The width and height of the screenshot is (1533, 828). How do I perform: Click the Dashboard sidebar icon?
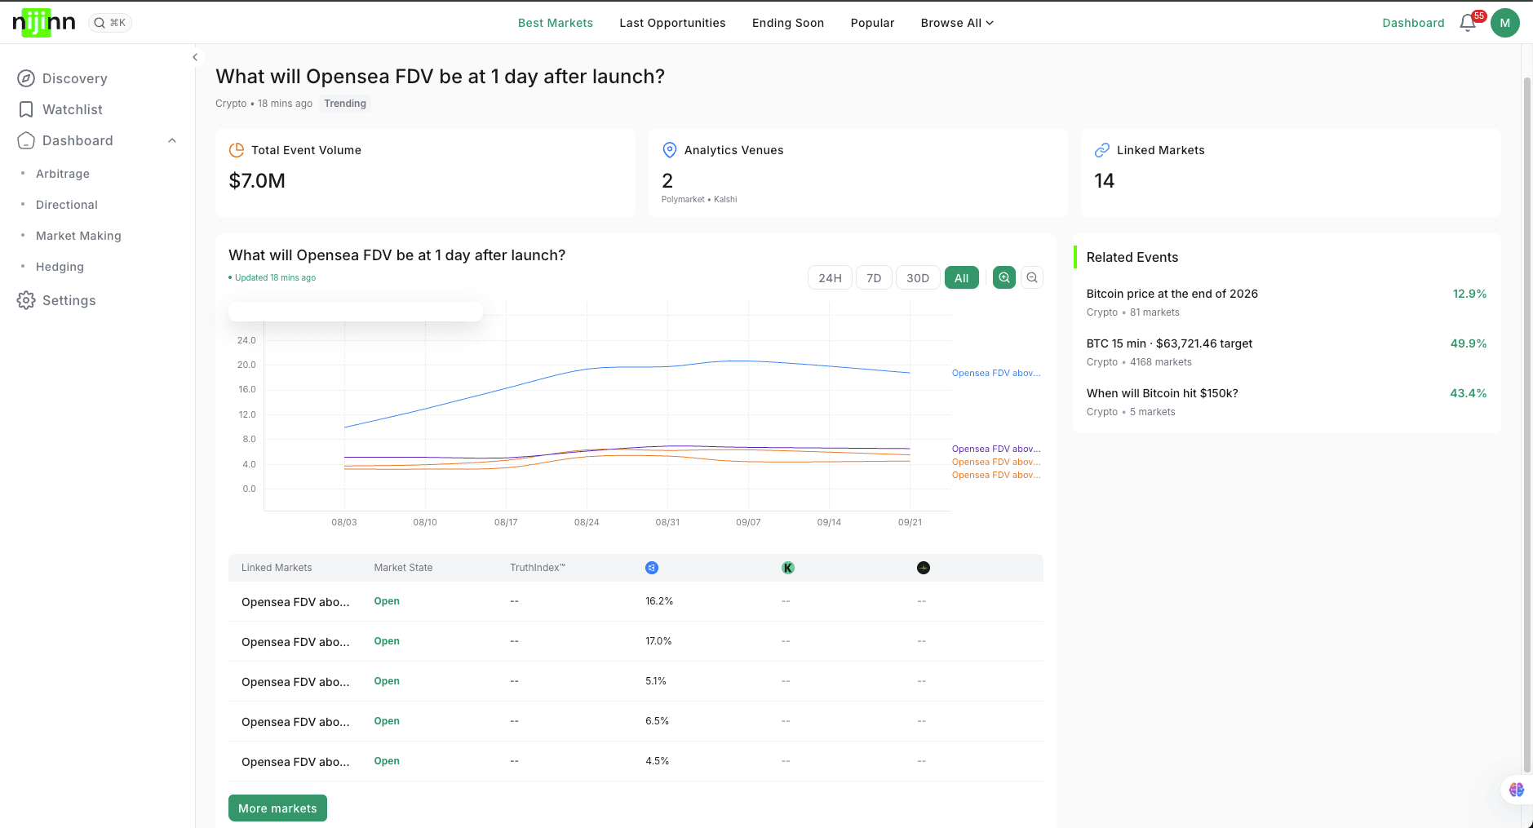(26, 140)
